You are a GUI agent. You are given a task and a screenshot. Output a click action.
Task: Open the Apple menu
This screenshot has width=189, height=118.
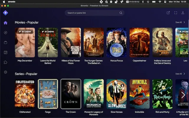[x=4, y=2]
